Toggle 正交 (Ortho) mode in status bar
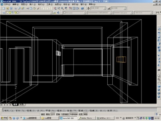Viewport: 161px width, 121px height. pos(53,114)
